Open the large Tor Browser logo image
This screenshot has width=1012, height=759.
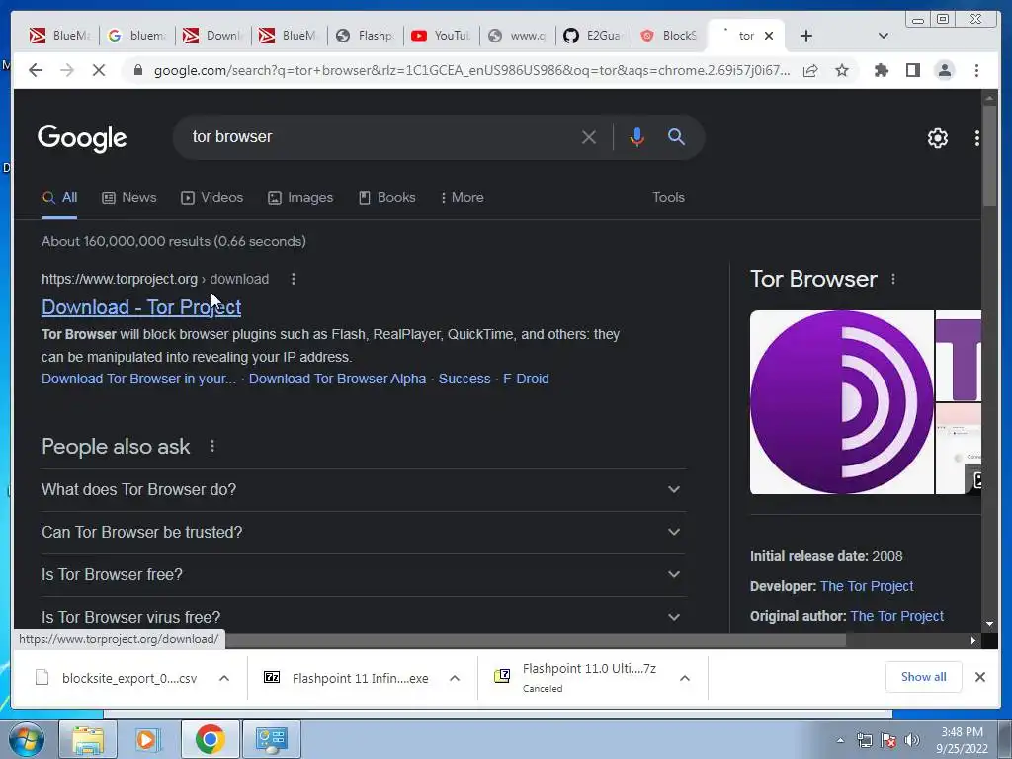842,402
